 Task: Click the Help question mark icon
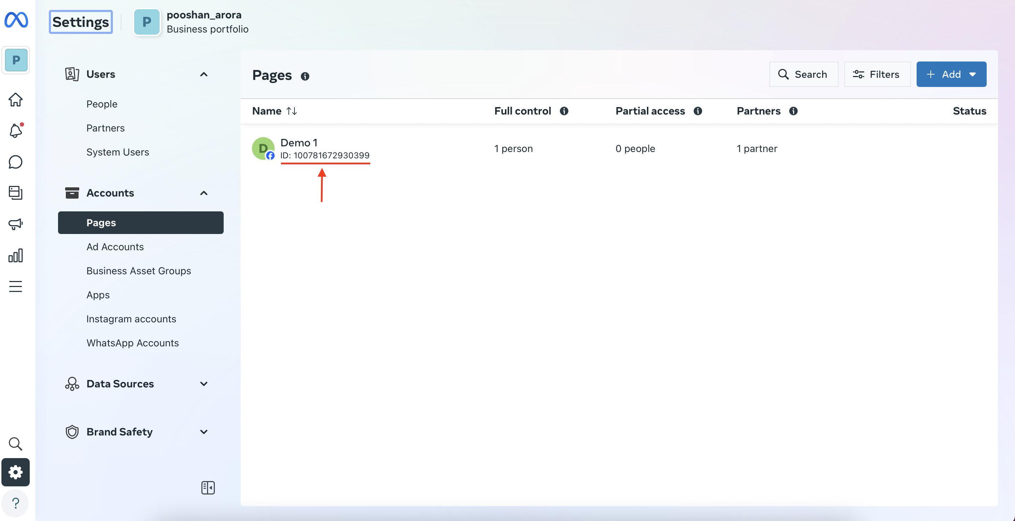(x=15, y=503)
